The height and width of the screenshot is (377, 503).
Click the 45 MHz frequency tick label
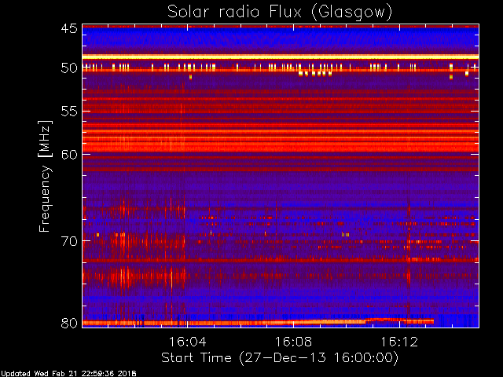[x=68, y=29]
